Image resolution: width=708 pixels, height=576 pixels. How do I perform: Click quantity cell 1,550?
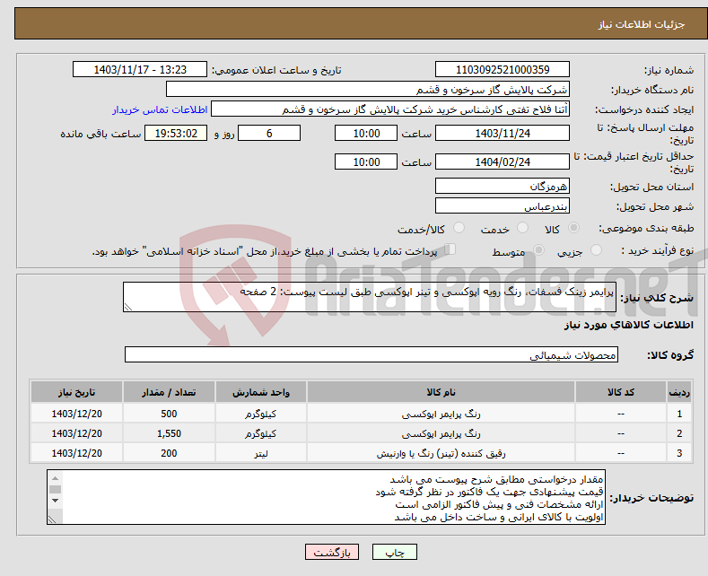(x=169, y=433)
